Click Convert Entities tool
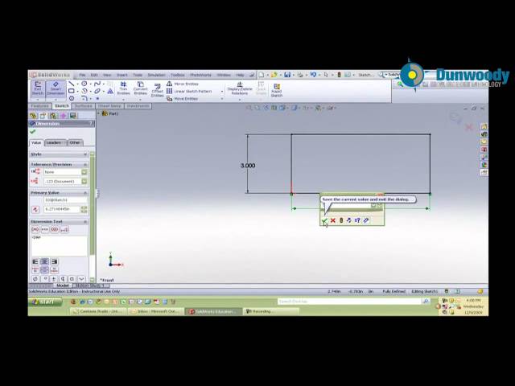The image size is (515, 386). pos(140,89)
